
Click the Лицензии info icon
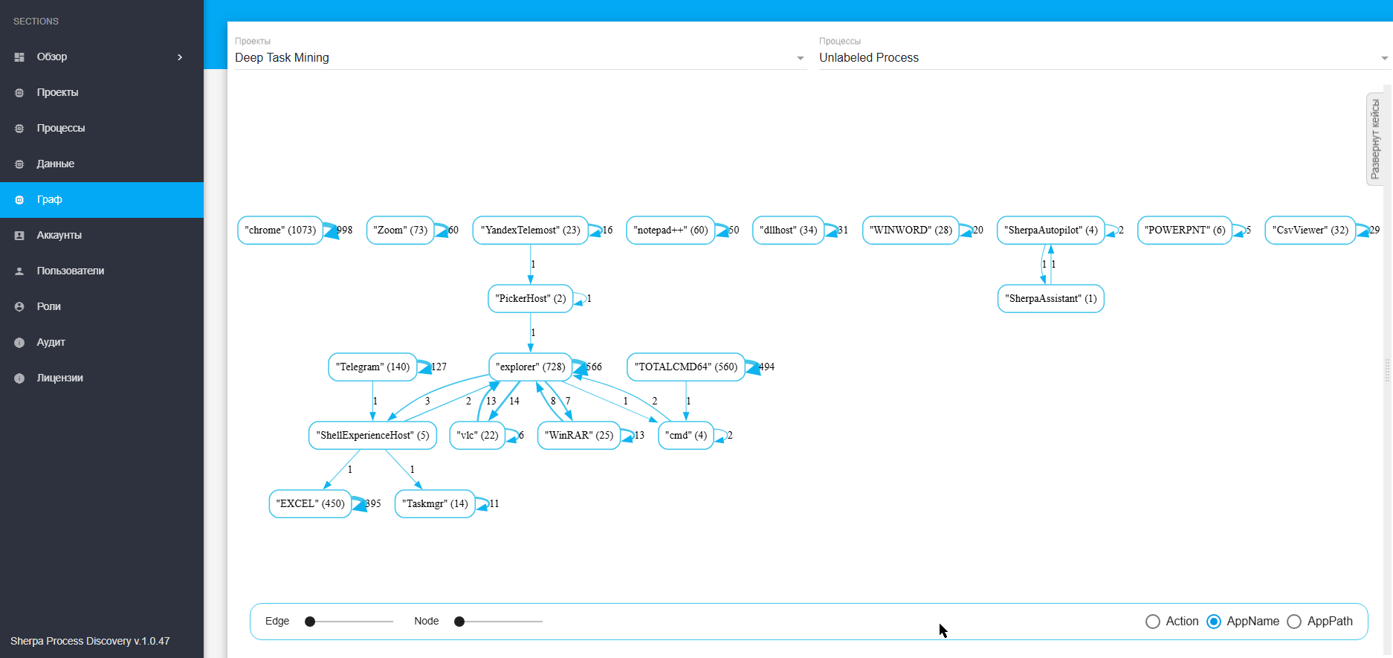(19, 378)
